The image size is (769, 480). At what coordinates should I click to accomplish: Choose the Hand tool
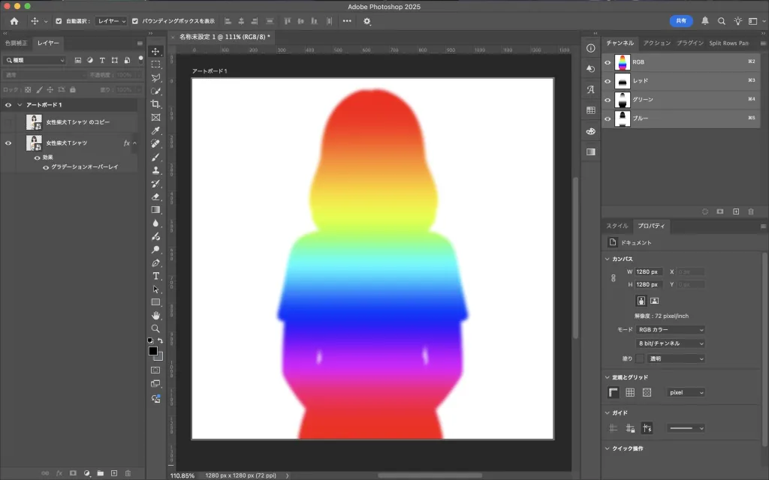[x=156, y=316]
